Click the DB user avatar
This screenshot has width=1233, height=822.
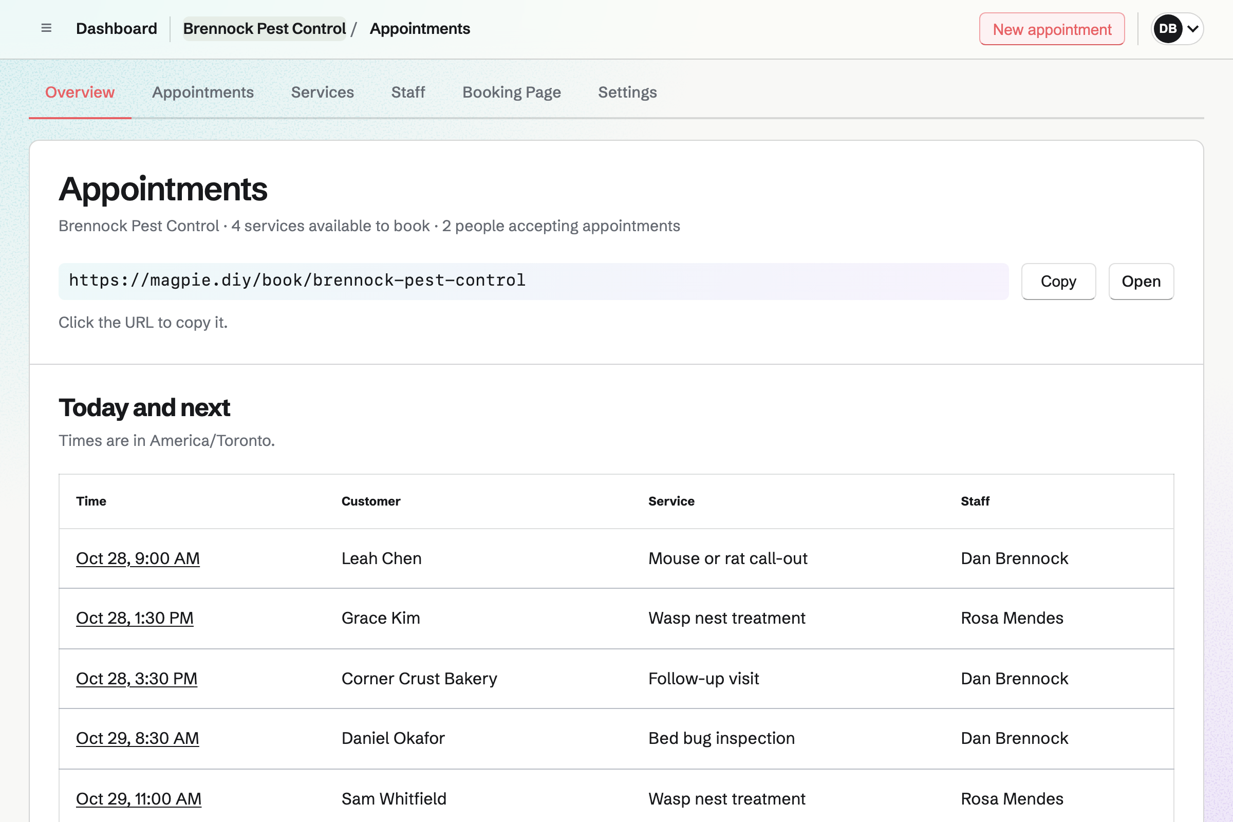(1167, 29)
